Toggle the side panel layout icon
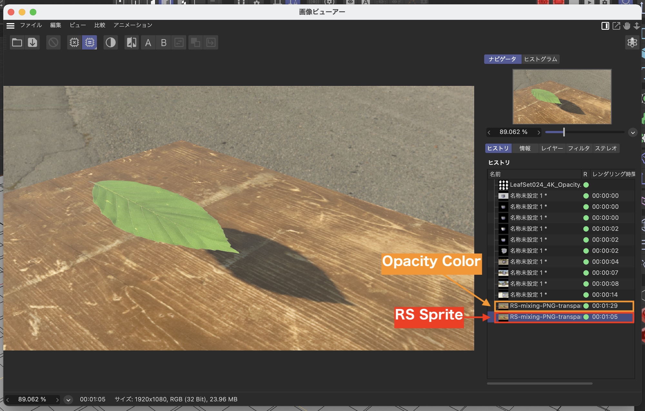 coord(605,26)
